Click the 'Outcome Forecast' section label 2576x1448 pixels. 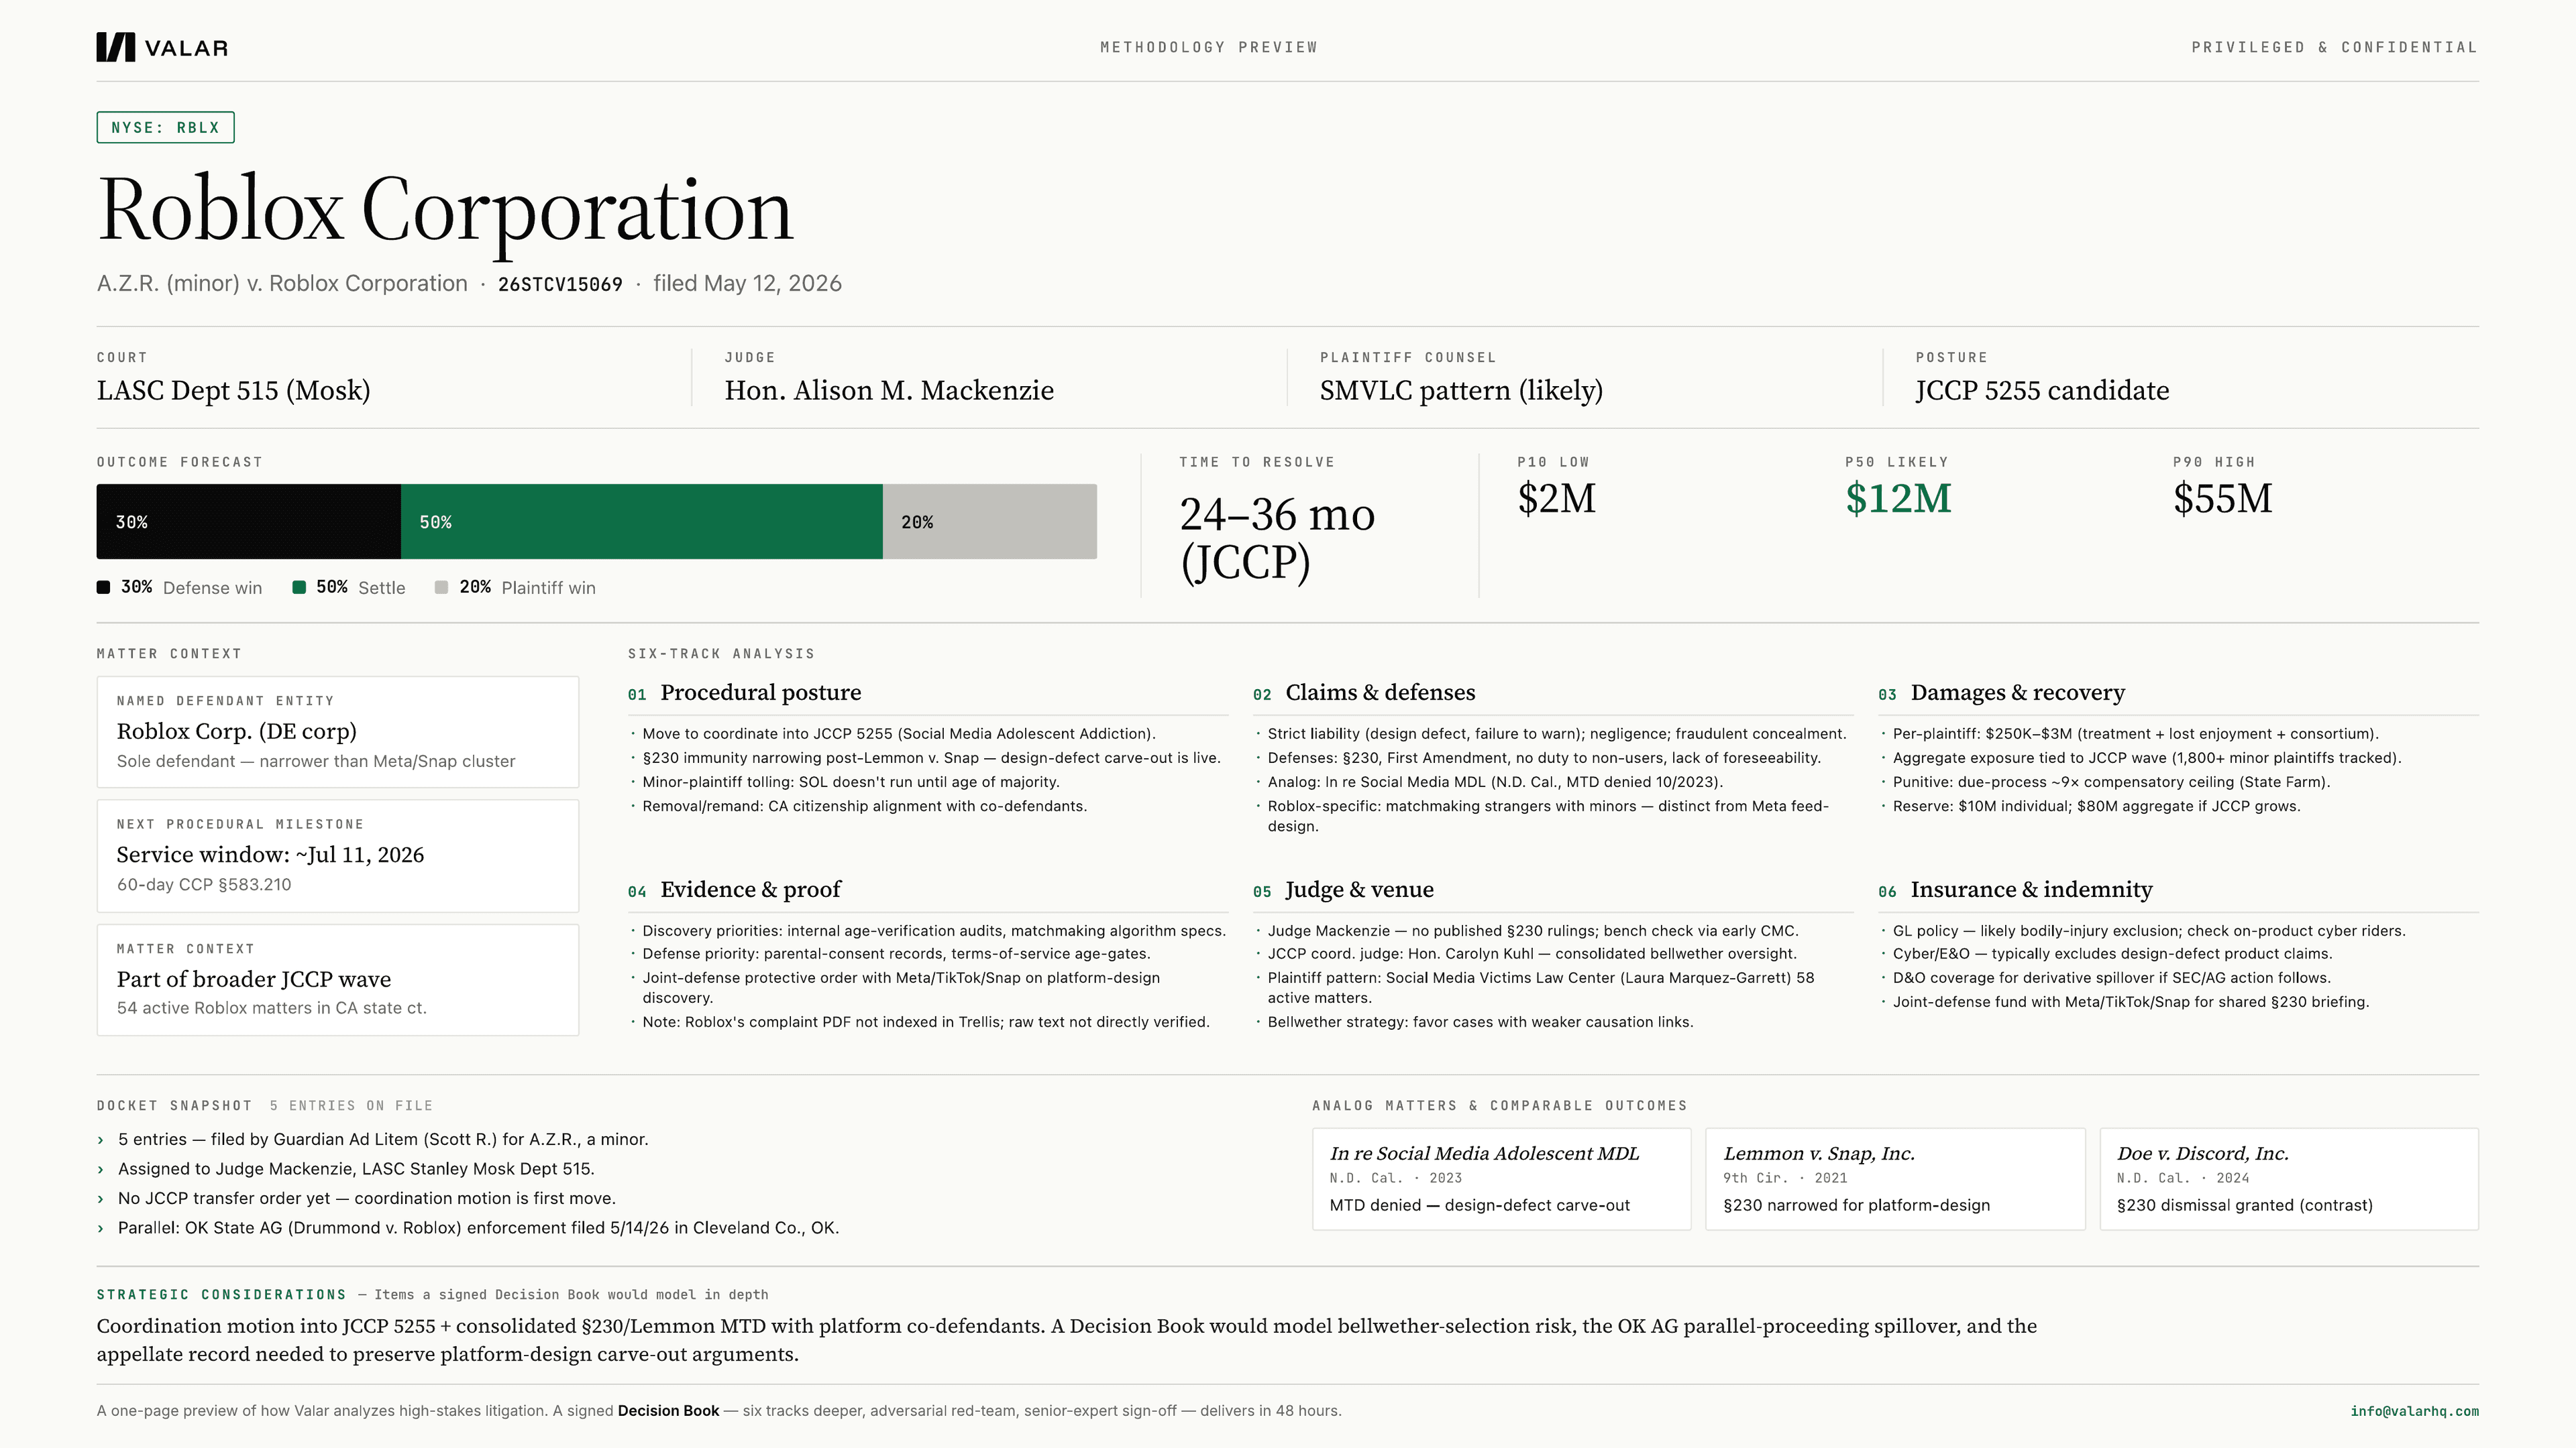tap(179, 463)
